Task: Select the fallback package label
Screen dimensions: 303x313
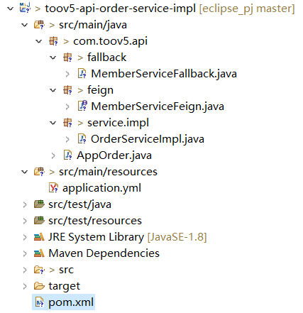Action: [x=106, y=57]
